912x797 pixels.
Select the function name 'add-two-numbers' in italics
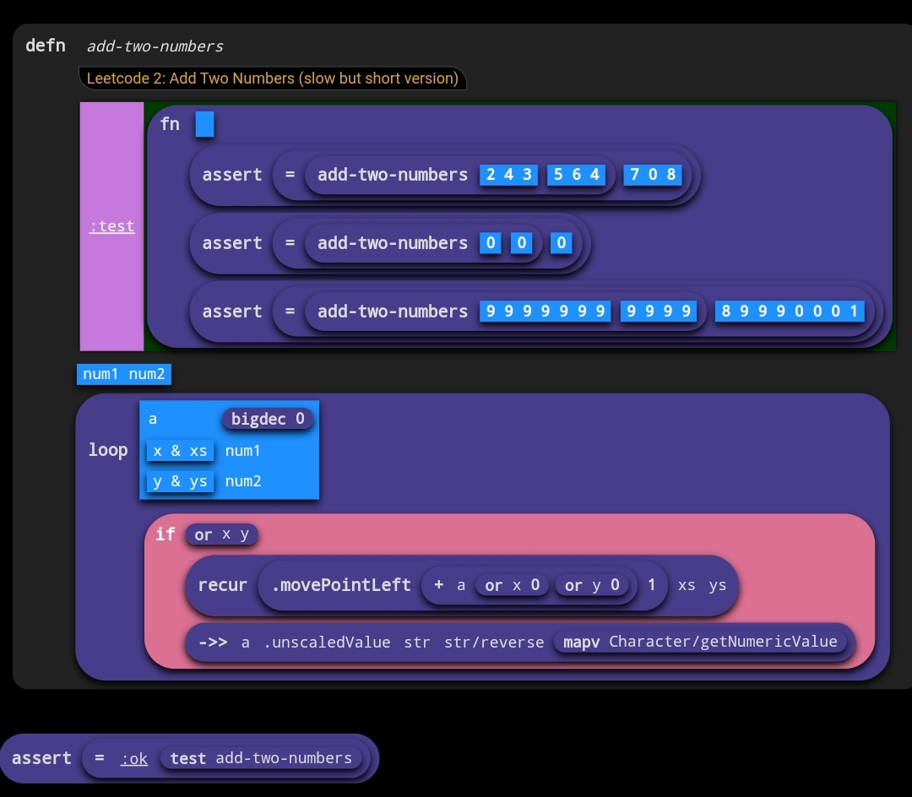(x=155, y=46)
